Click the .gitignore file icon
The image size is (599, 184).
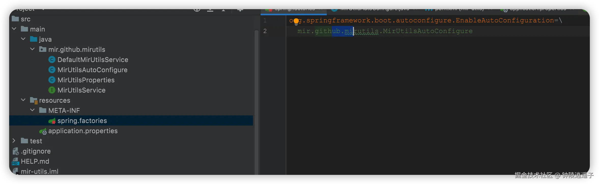[16, 151]
